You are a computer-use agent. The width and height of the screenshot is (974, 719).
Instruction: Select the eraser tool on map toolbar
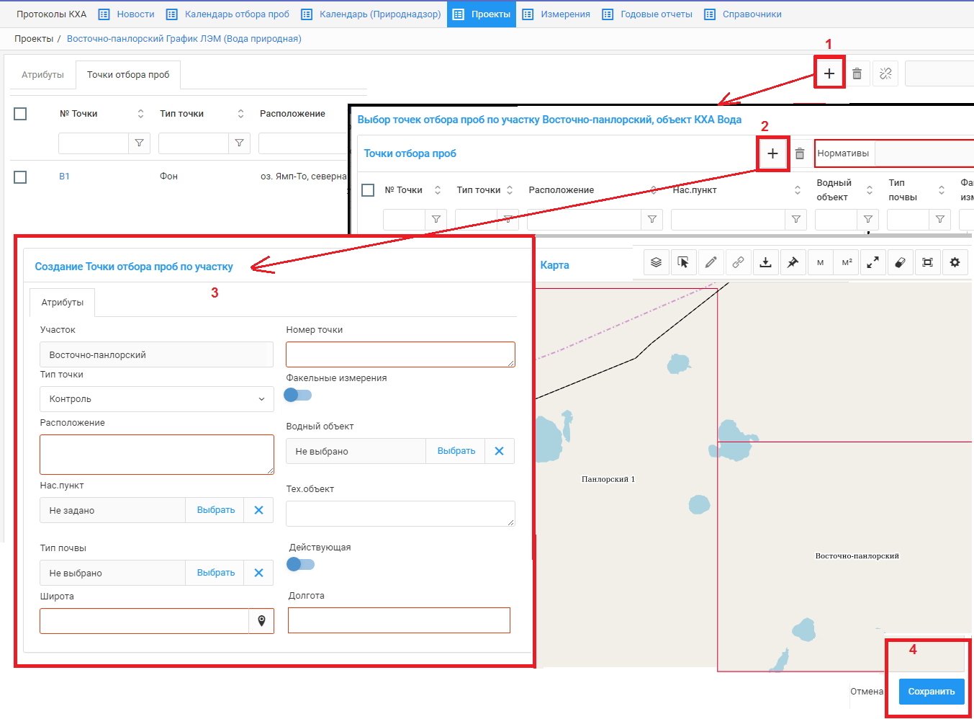click(x=900, y=263)
